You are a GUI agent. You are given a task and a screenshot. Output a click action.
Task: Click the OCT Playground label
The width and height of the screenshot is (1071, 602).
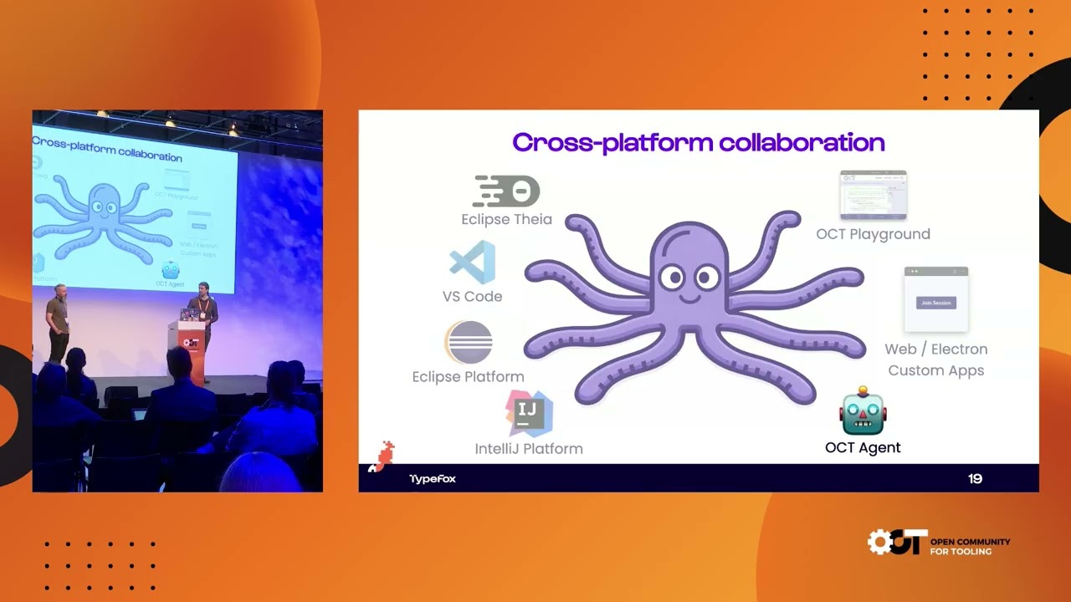coord(874,234)
